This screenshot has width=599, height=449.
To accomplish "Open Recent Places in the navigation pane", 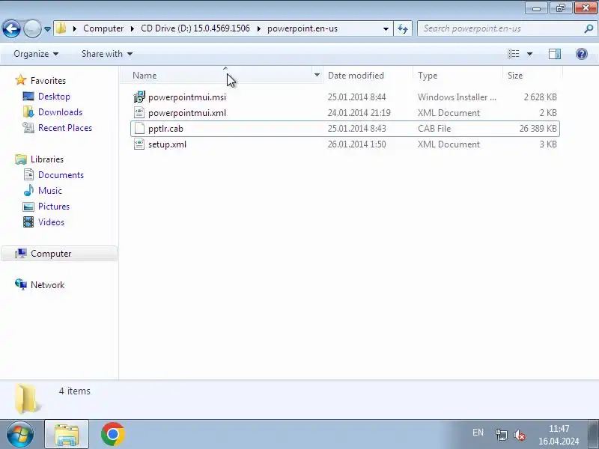I will (x=65, y=128).
